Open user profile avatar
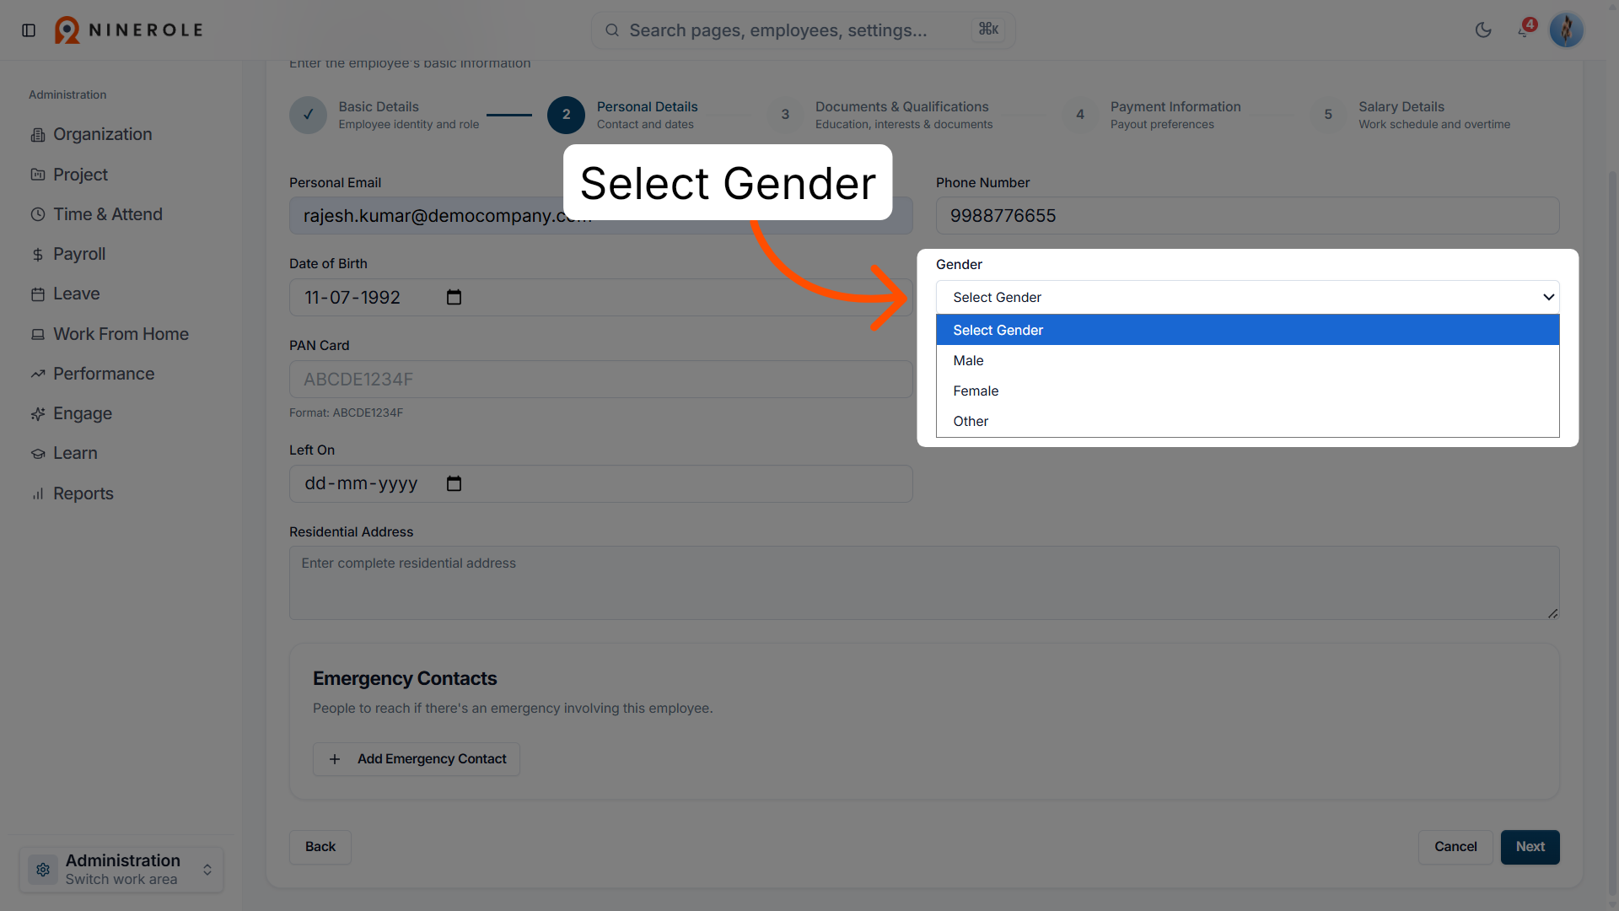The width and height of the screenshot is (1619, 911). pyautogui.click(x=1566, y=30)
